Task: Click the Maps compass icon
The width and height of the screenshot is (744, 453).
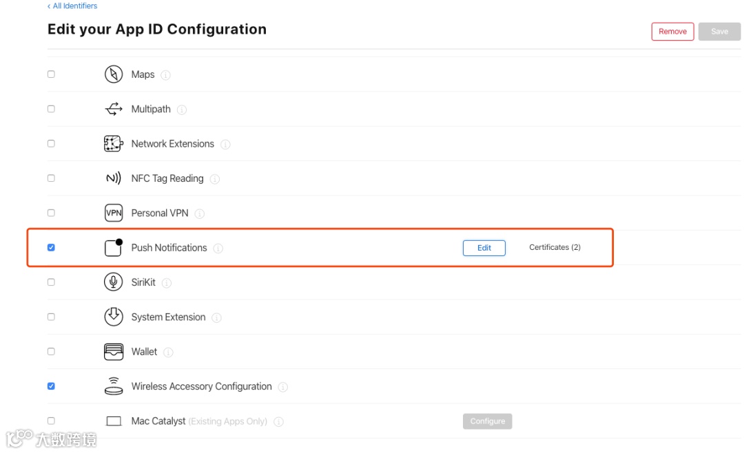Action: (114, 74)
